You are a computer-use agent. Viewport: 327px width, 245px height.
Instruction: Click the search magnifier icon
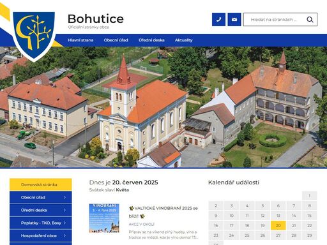click(x=310, y=20)
